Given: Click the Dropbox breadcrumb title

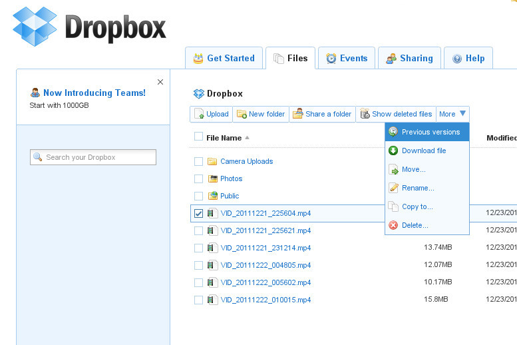Looking at the screenshot, I should [x=225, y=94].
